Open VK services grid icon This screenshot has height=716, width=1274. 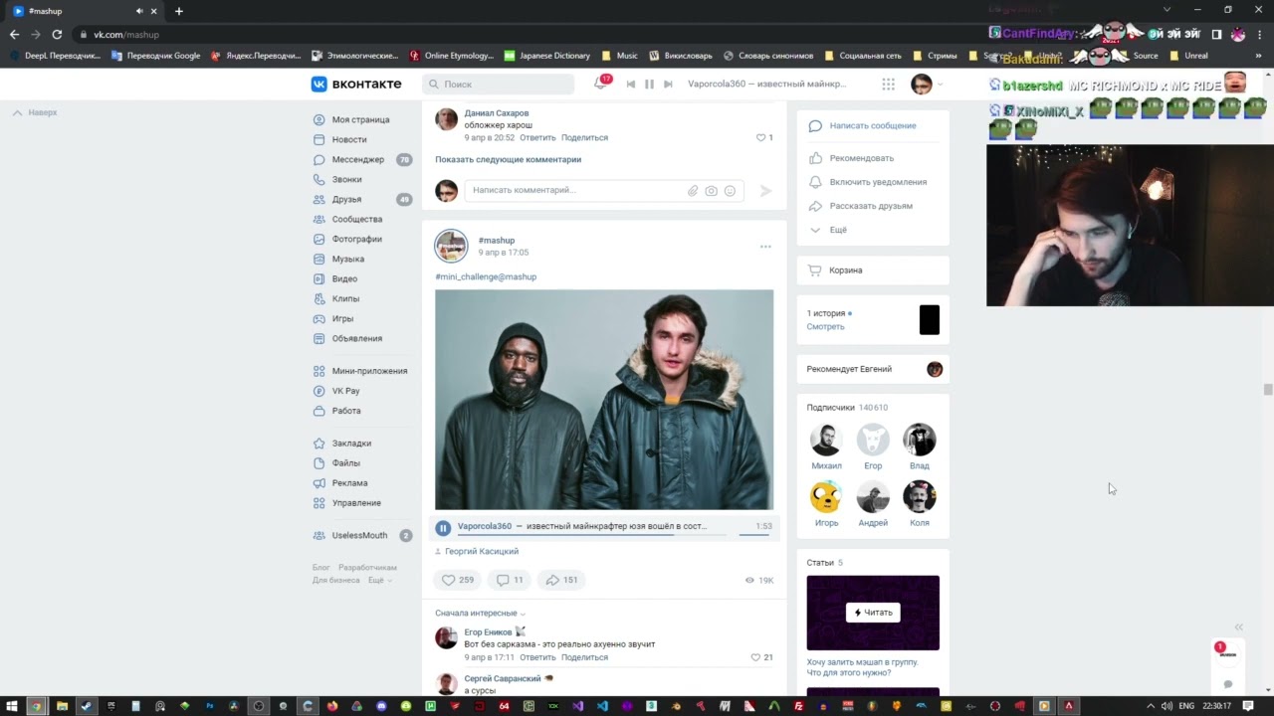(x=888, y=85)
